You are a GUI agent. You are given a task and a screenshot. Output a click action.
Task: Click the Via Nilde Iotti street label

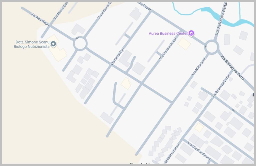pyautogui.click(x=198, y=67)
